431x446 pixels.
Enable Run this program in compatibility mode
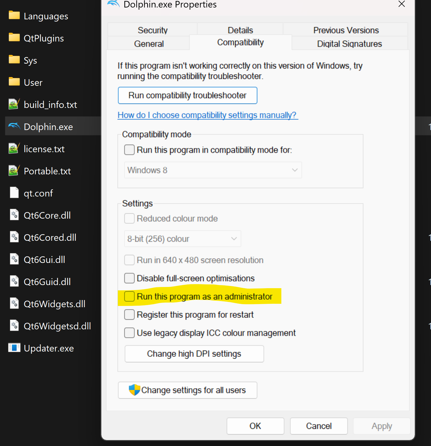[x=129, y=150]
